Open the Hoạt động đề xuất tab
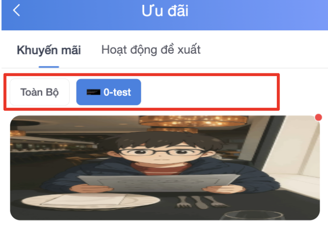Screen dimensions: 328x233 point(151,50)
